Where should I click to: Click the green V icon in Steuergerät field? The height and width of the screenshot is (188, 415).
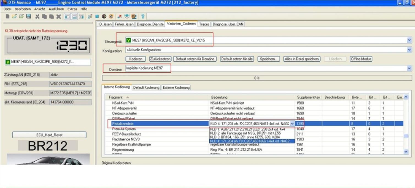(129, 40)
